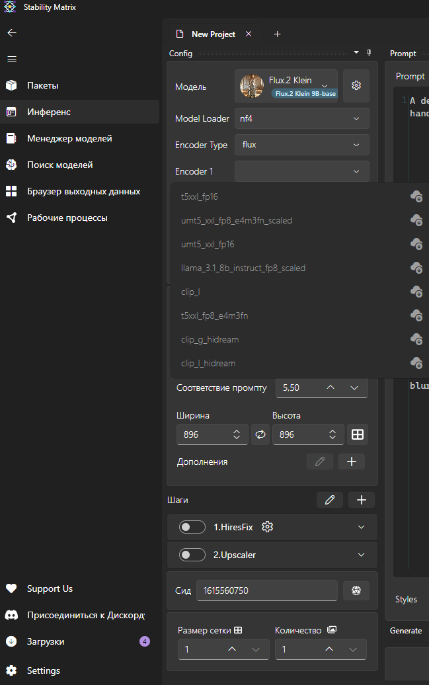Decrease Количество value

point(353,649)
